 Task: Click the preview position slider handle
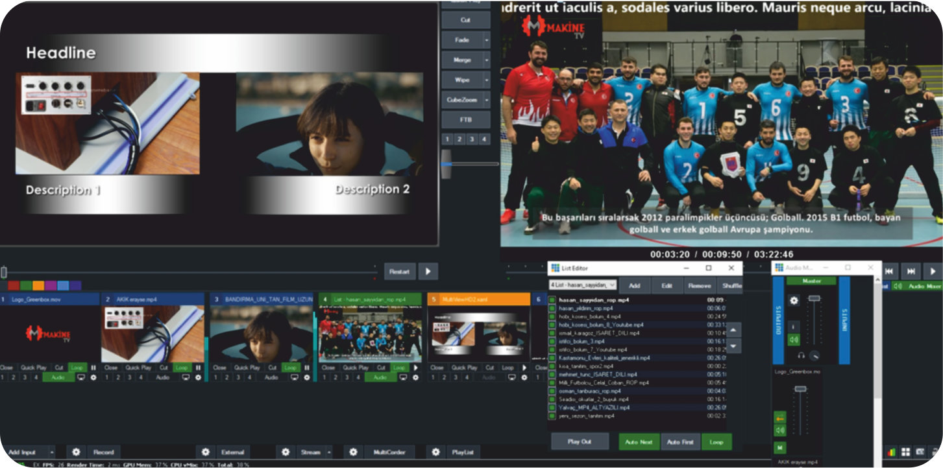pos(4,272)
